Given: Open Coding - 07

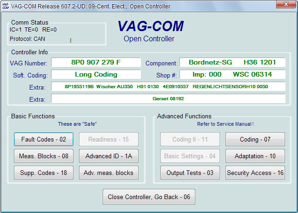Looking at the screenshot, I should click(x=255, y=139).
